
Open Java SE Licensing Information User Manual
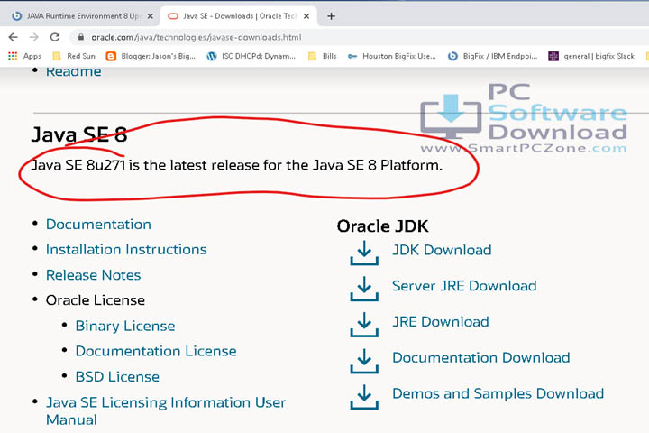(166, 411)
